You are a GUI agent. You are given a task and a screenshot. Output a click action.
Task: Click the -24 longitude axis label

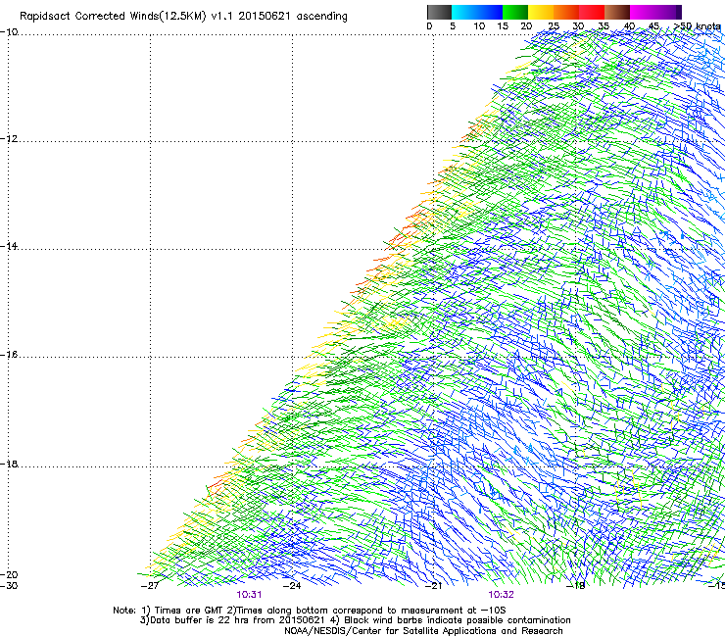point(292,586)
